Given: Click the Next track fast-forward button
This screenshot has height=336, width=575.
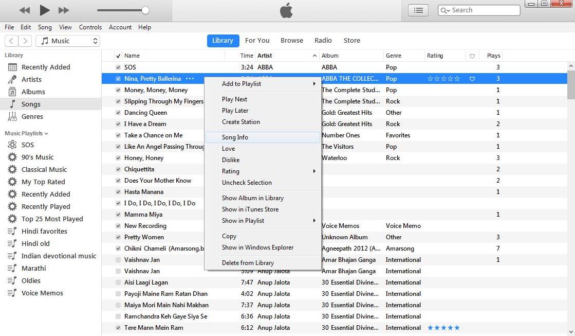Looking at the screenshot, I should tap(64, 10).
